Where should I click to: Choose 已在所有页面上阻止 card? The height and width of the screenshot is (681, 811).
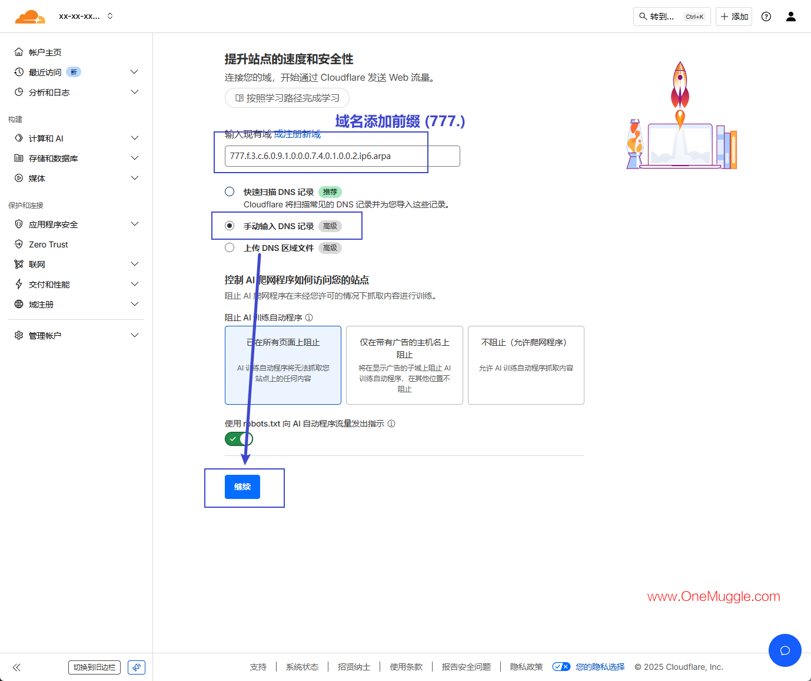tap(283, 365)
